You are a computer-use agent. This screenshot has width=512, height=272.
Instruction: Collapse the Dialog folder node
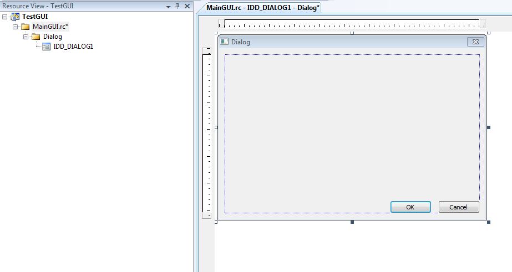pyautogui.click(x=26, y=37)
